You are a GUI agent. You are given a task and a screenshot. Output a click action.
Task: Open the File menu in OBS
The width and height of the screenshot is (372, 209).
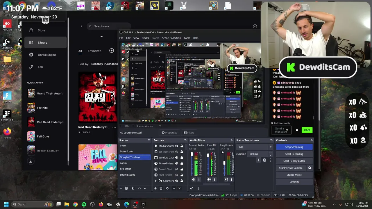pos(121,38)
